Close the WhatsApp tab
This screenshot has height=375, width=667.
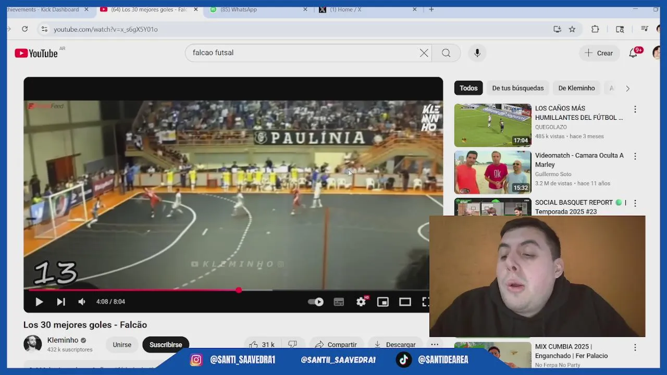tap(306, 9)
